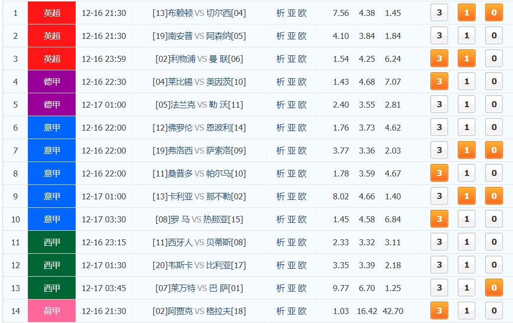Image resolution: width=513 pixels, height=323 pixels.
Task: Open 析 analysis for 罗马 VS 热那亚
Action: (280, 219)
